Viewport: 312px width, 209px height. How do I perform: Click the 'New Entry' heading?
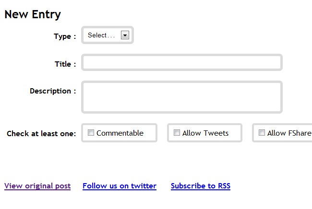33,14
